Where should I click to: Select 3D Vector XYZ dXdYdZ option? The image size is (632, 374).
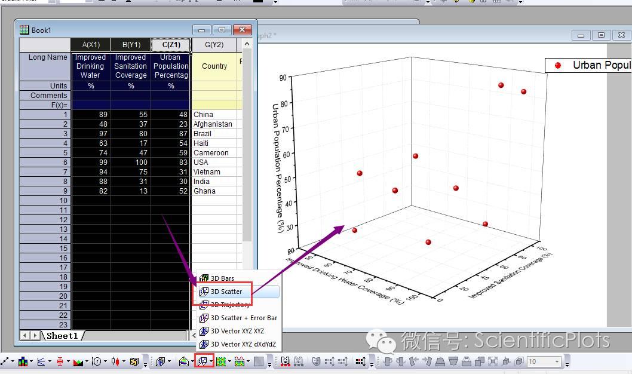pos(243,344)
